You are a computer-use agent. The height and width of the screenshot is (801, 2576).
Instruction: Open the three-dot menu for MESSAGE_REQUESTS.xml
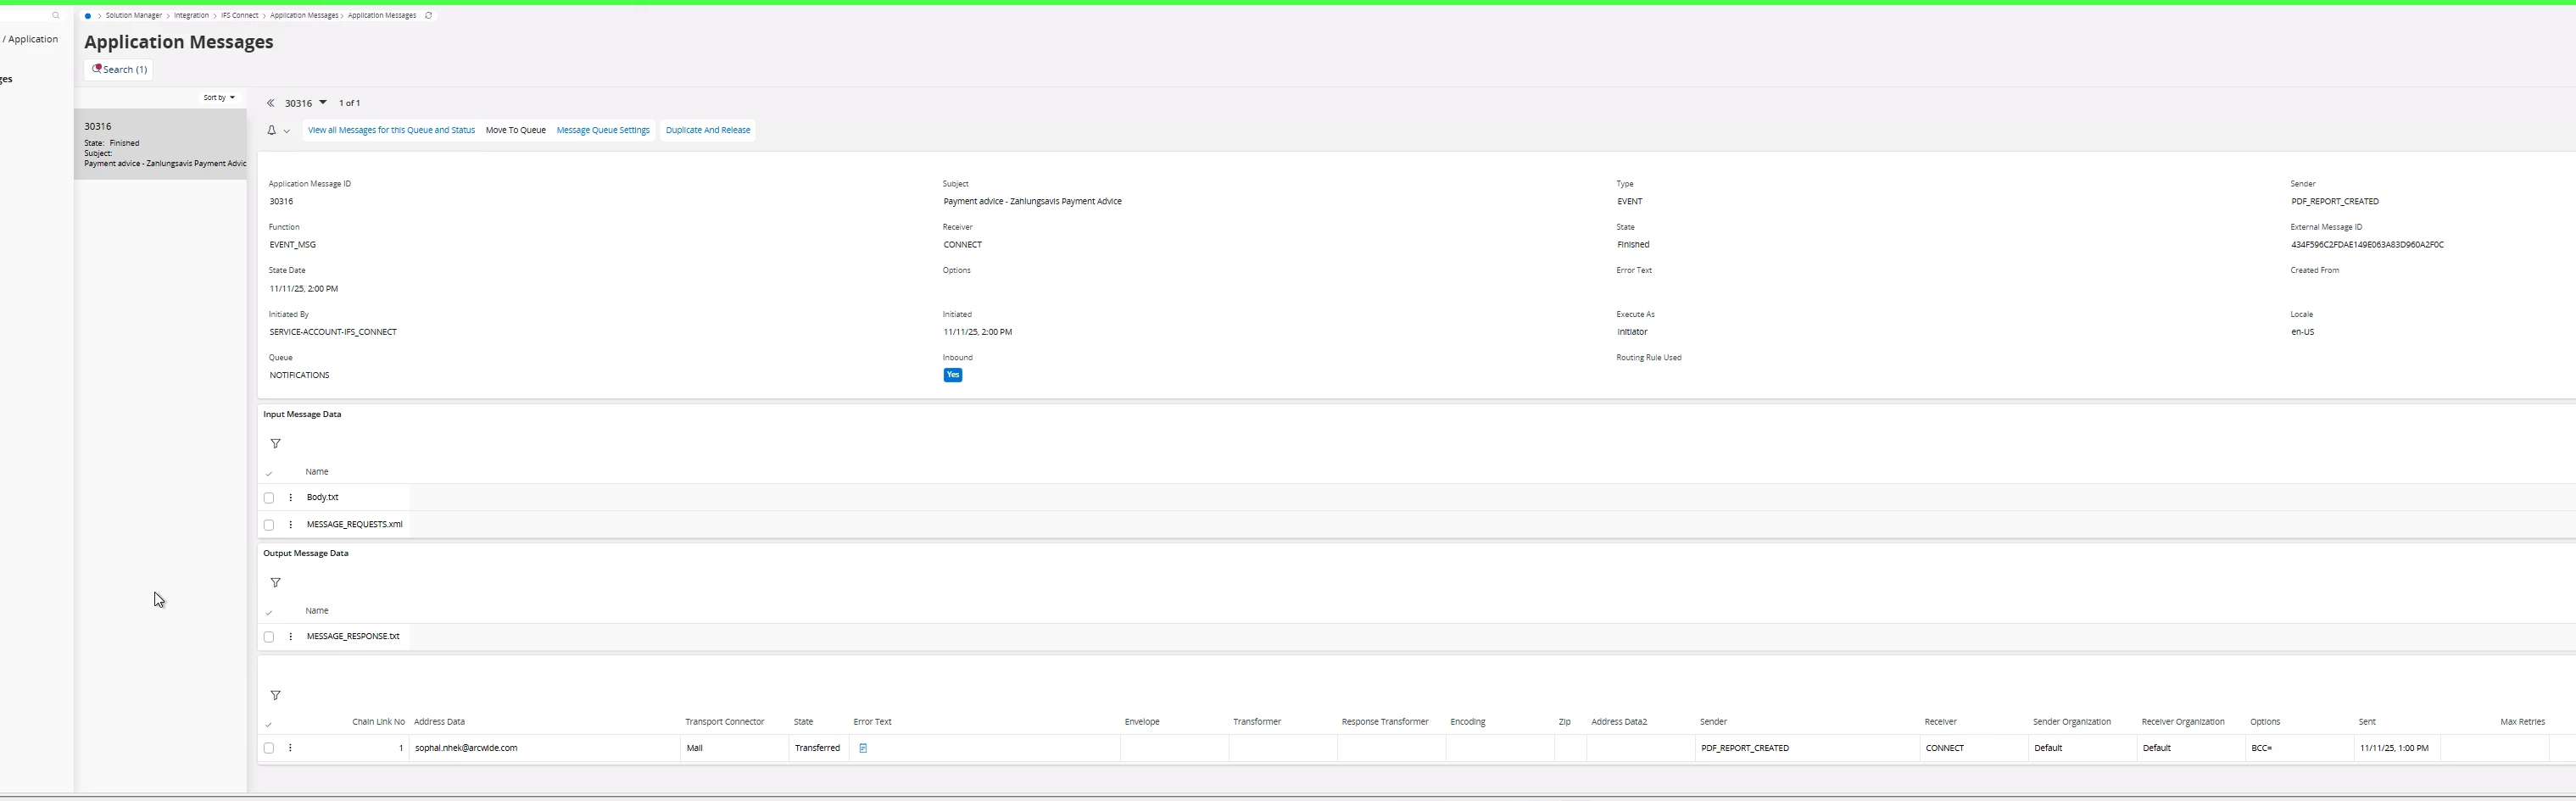pos(291,524)
